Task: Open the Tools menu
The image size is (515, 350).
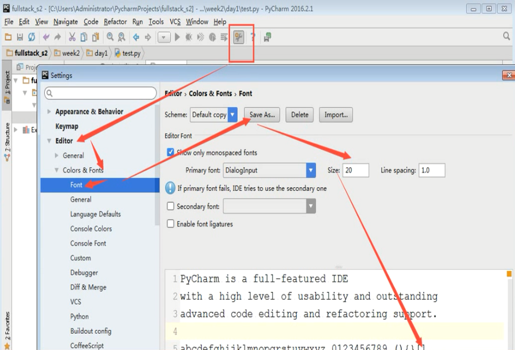Action: pyautogui.click(x=156, y=22)
